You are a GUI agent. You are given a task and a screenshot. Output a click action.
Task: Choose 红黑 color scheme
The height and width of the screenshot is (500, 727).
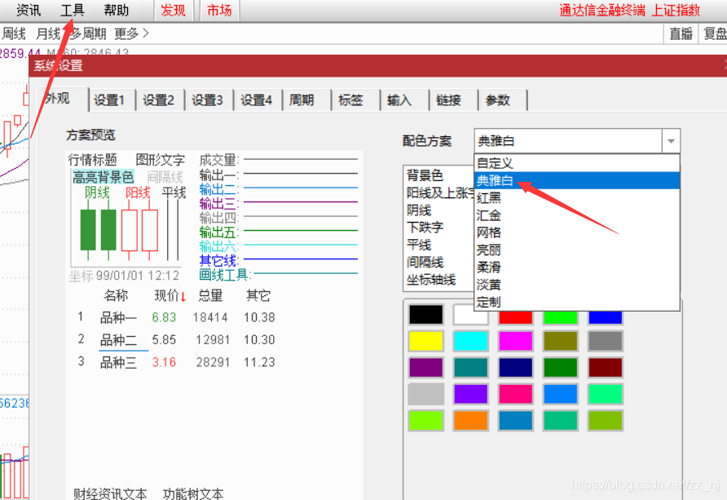click(577, 198)
